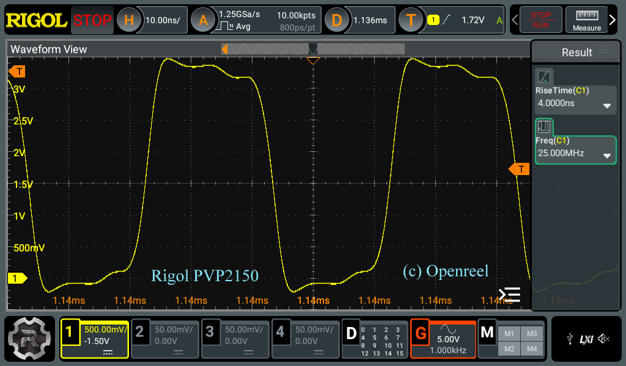Click the RIGOL logo

pos(36,20)
